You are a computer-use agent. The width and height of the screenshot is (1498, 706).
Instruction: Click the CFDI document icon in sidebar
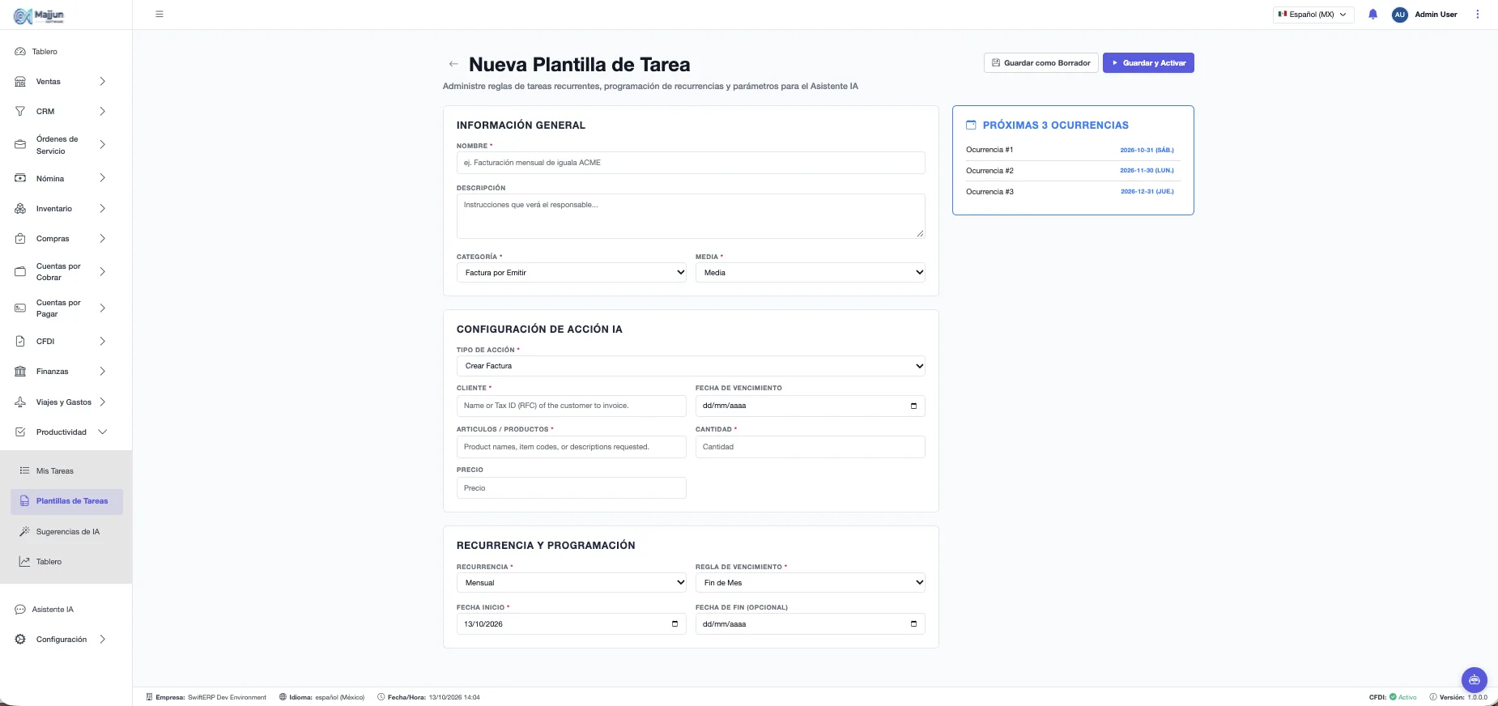[20, 342]
